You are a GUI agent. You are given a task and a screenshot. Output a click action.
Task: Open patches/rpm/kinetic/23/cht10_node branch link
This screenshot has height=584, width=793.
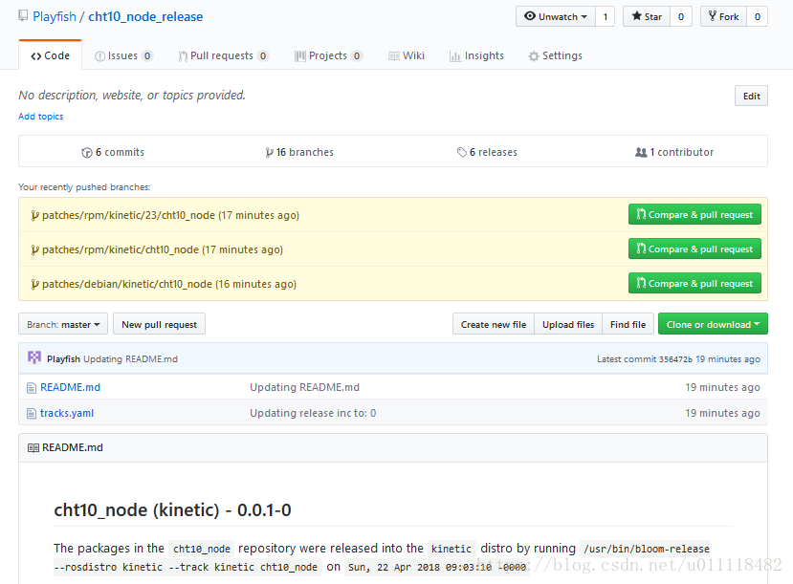pos(128,215)
